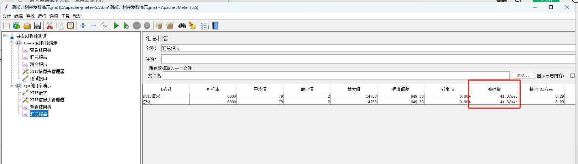
Task: Click the Start no pauses icon
Action: (126, 26)
